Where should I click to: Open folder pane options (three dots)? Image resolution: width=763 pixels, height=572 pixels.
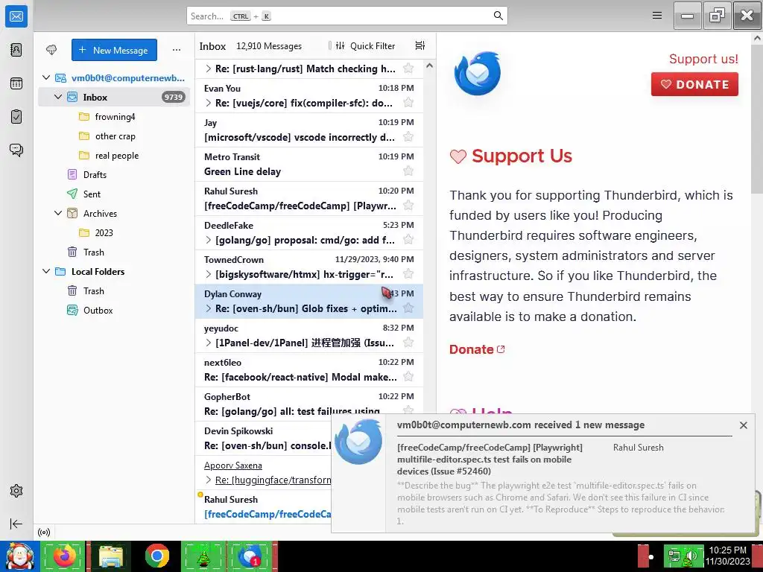176,50
